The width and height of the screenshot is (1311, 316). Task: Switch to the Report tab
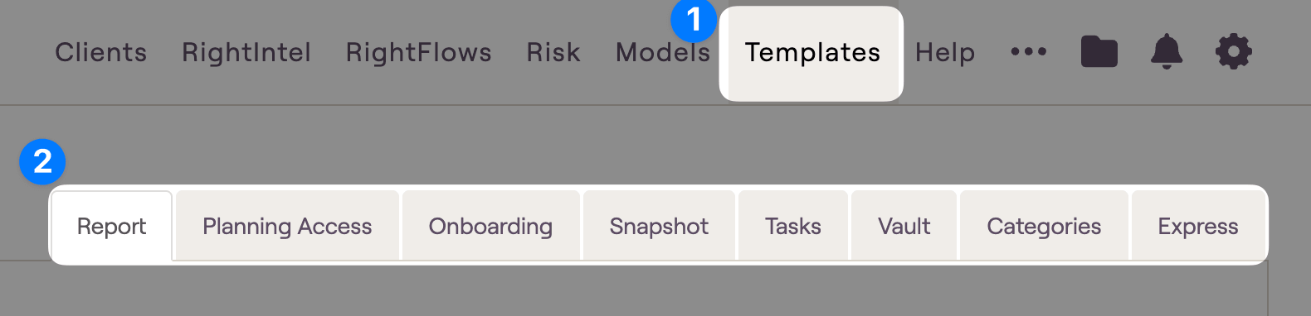click(111, 226)
